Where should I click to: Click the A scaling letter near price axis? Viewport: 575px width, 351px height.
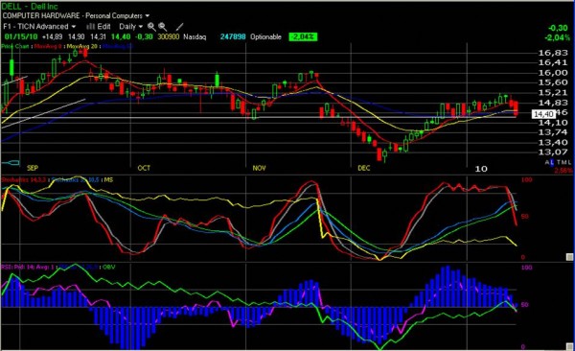(x=547, y=162)
